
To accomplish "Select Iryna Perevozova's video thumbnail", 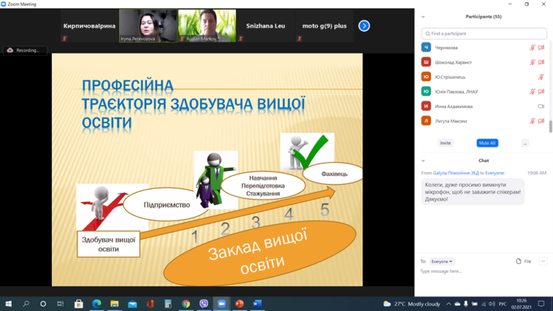I will point(148,26).
